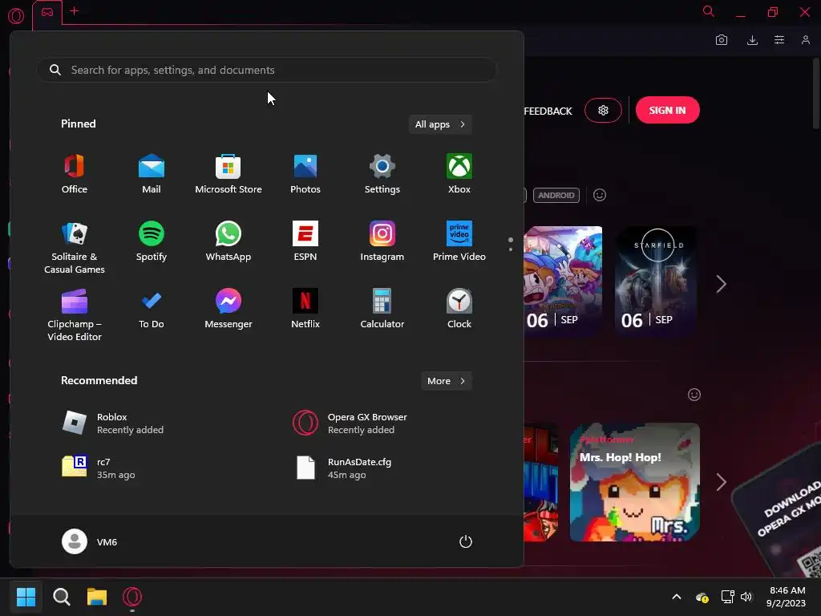Click smiley icon above Mrs. Hop! Hop!

[x=694, y=395]
